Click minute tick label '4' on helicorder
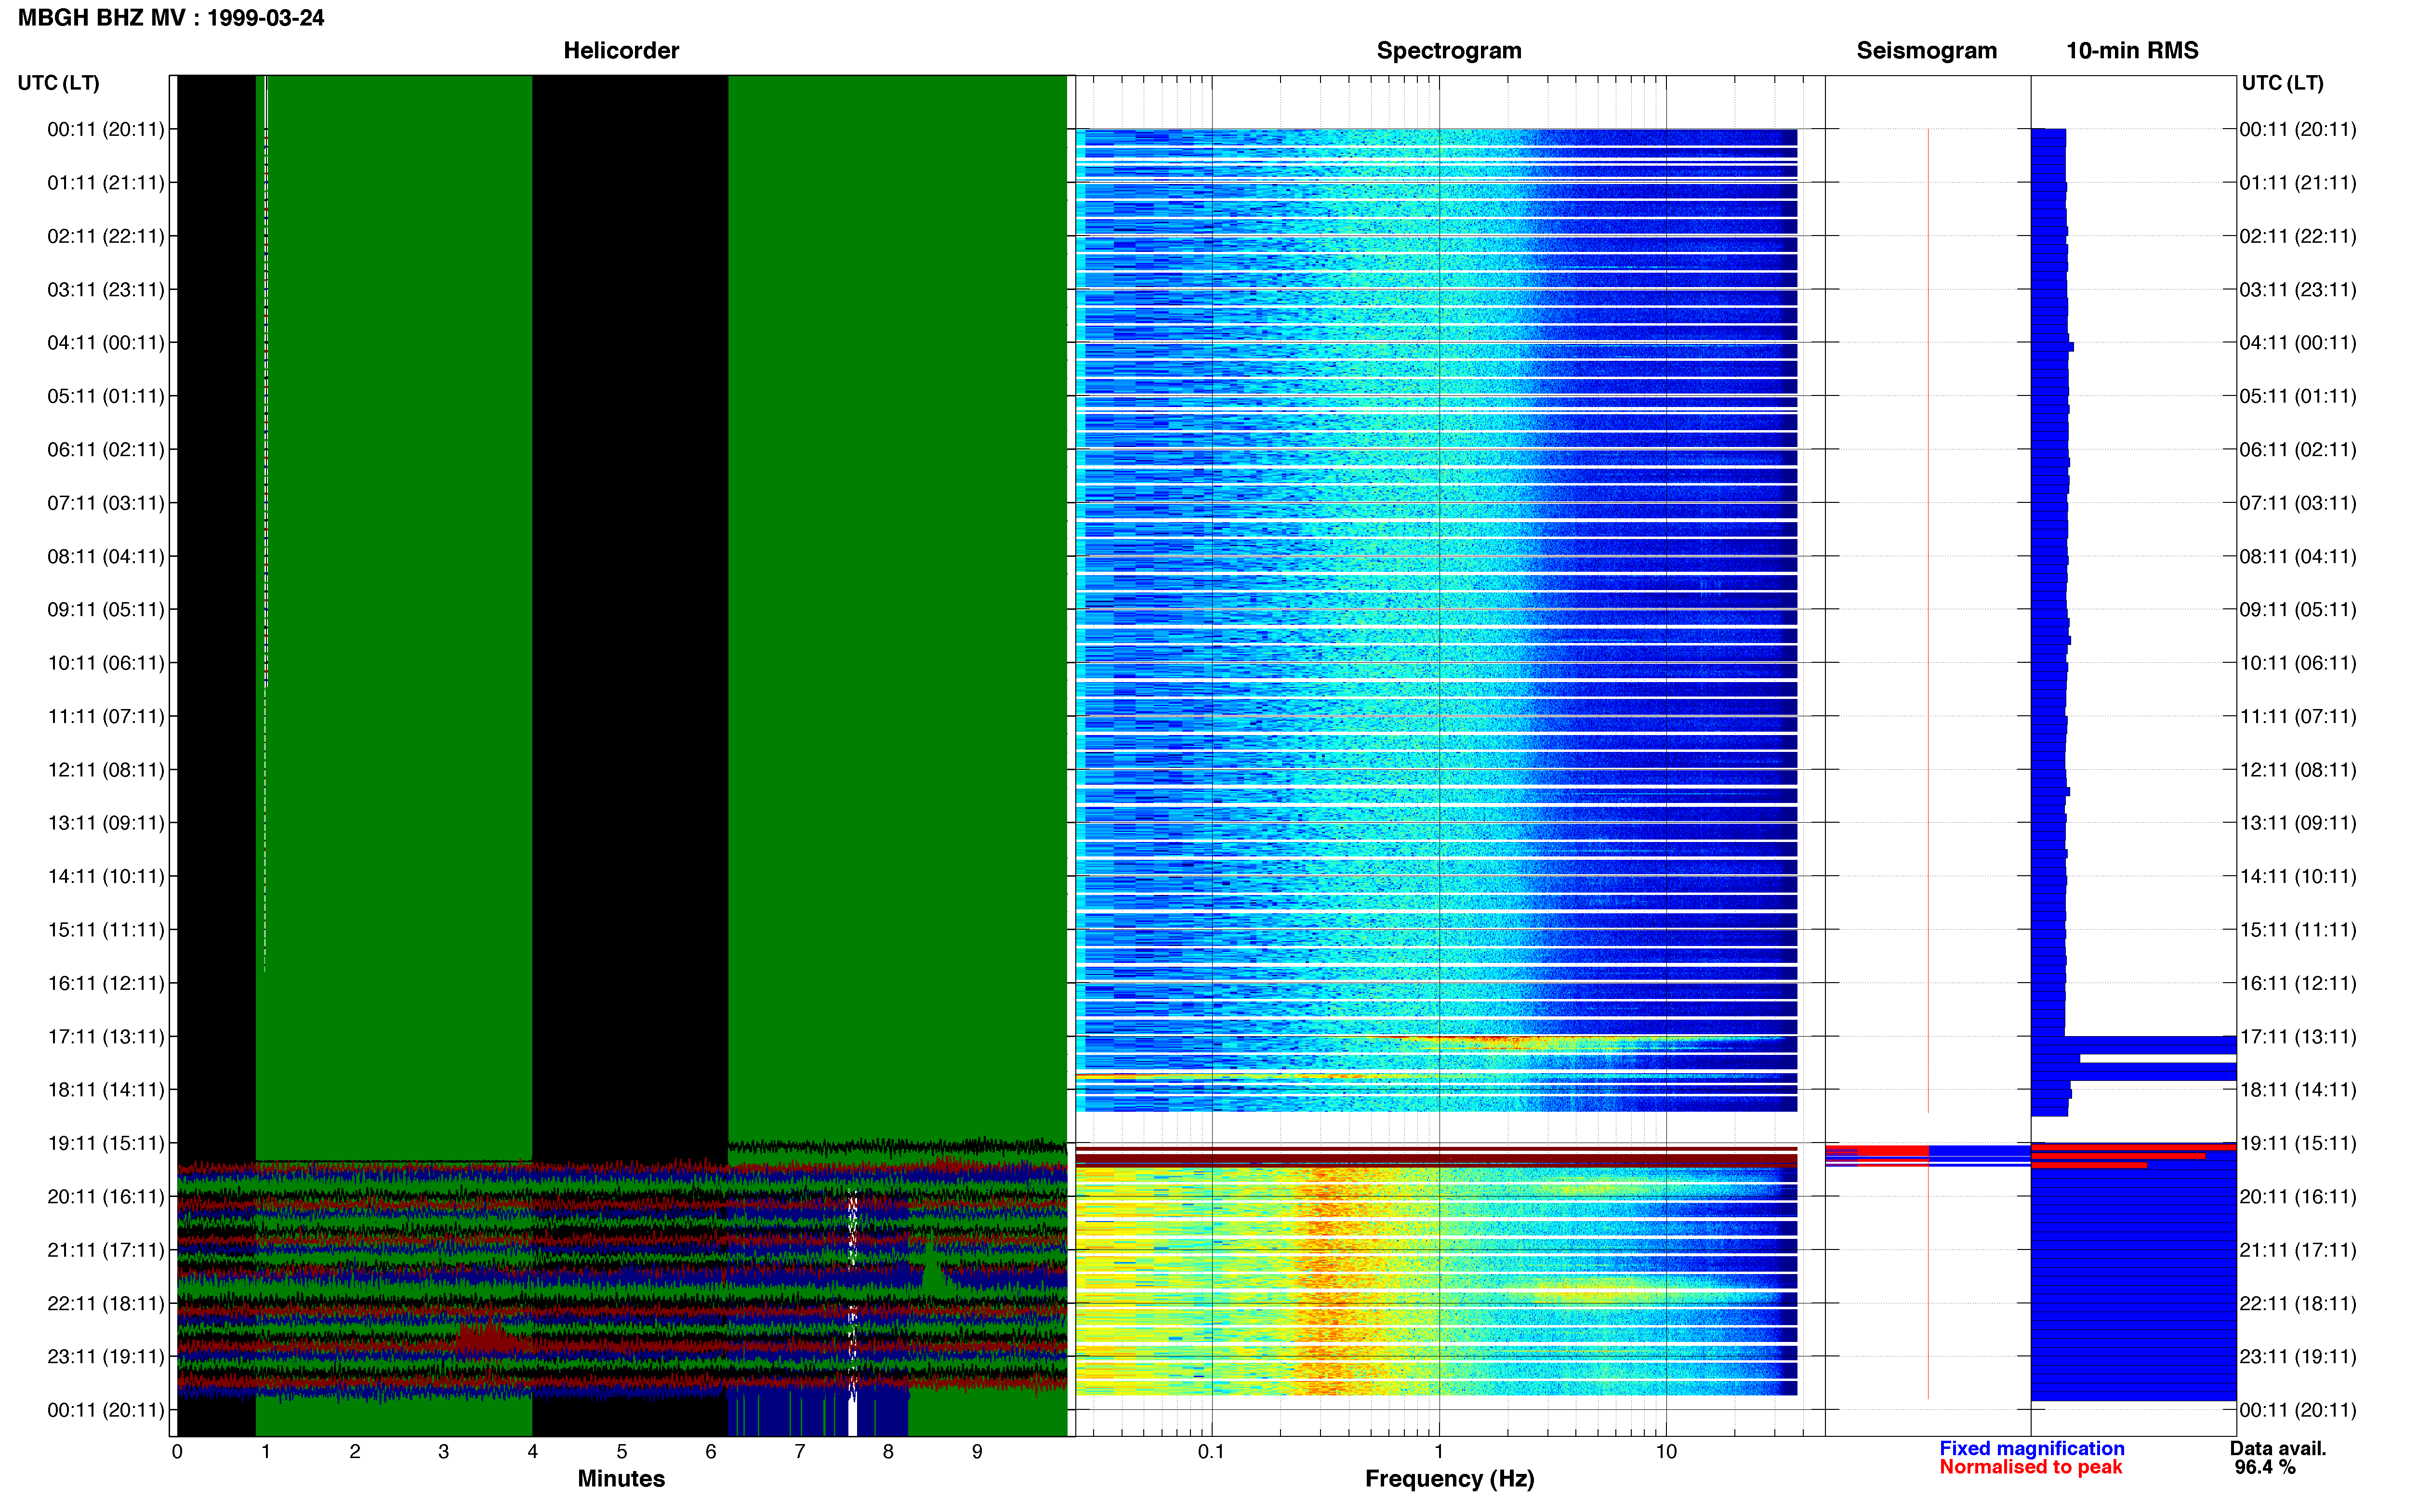This screenshot has width=2418, height=1512. (533, 1452)
